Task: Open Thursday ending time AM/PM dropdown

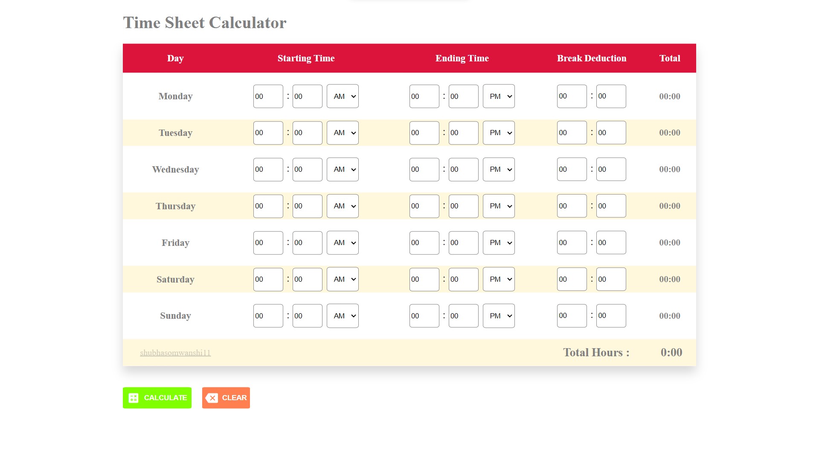Action: coord(499,206)
